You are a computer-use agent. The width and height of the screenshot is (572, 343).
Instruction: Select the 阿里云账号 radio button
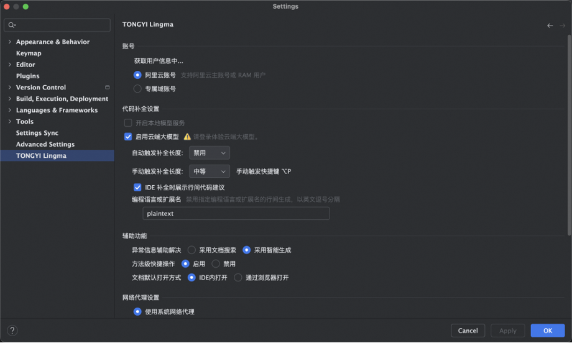coord(137,75)
